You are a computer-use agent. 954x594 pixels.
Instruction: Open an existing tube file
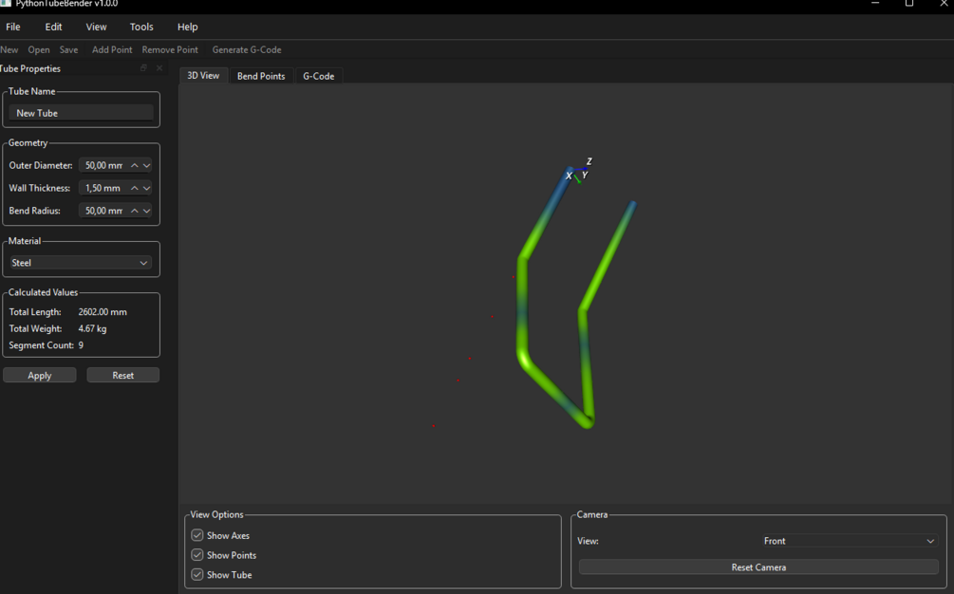click(x=38, y=49)
